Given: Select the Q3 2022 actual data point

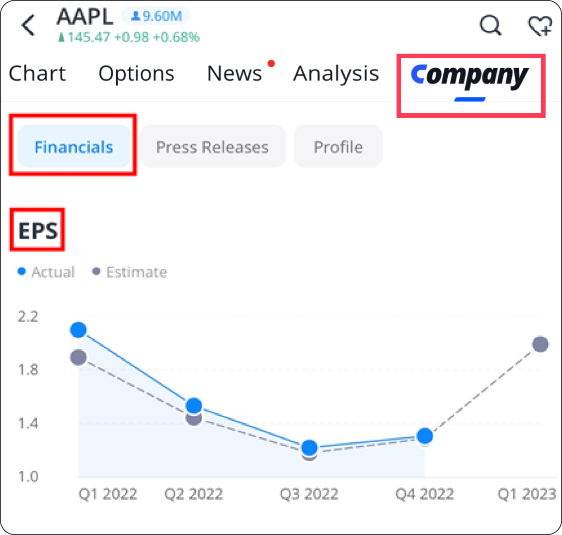Looking at the screenshot, I should 309,448.
